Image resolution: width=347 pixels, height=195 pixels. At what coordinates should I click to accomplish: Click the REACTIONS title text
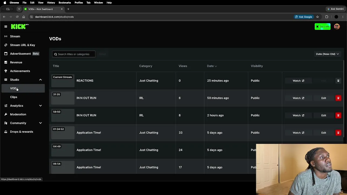(x=85, y=81)
